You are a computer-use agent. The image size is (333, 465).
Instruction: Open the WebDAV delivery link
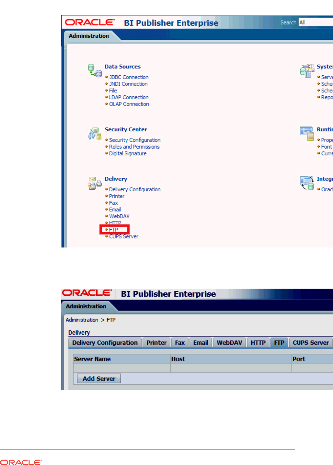pyautogui.click(x=119, y=216)
